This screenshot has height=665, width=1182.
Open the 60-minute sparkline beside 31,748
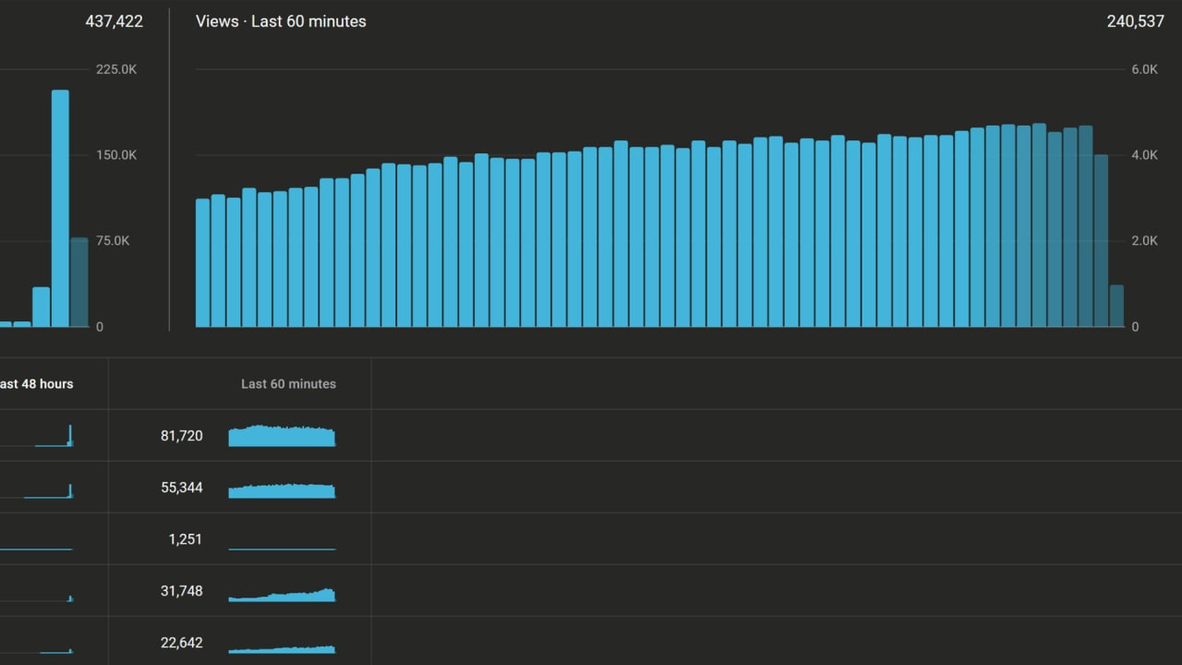pyautogui.click(x=282, y=595)
